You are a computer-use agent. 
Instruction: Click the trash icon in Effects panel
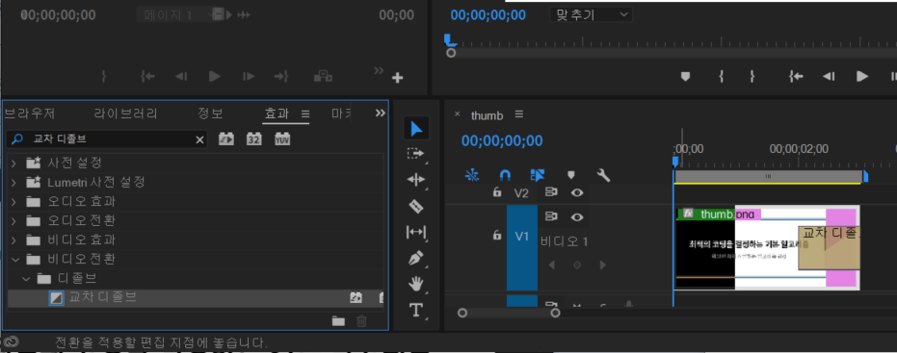(x=361, y=321)
